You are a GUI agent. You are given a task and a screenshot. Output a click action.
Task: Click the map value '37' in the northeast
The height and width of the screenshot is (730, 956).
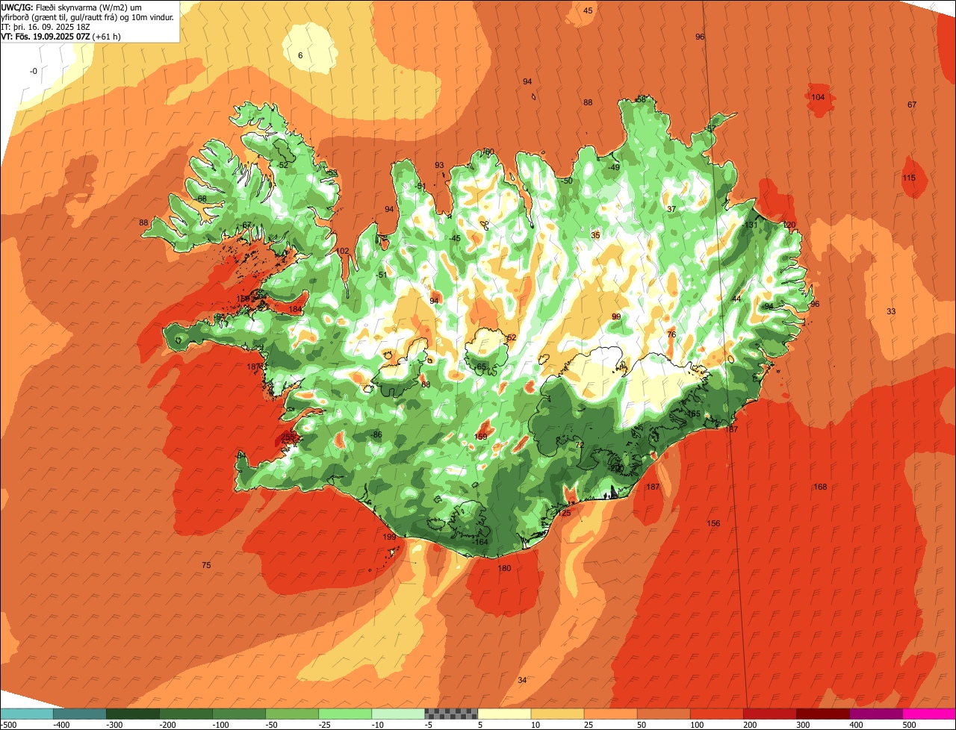pos(671,209)
